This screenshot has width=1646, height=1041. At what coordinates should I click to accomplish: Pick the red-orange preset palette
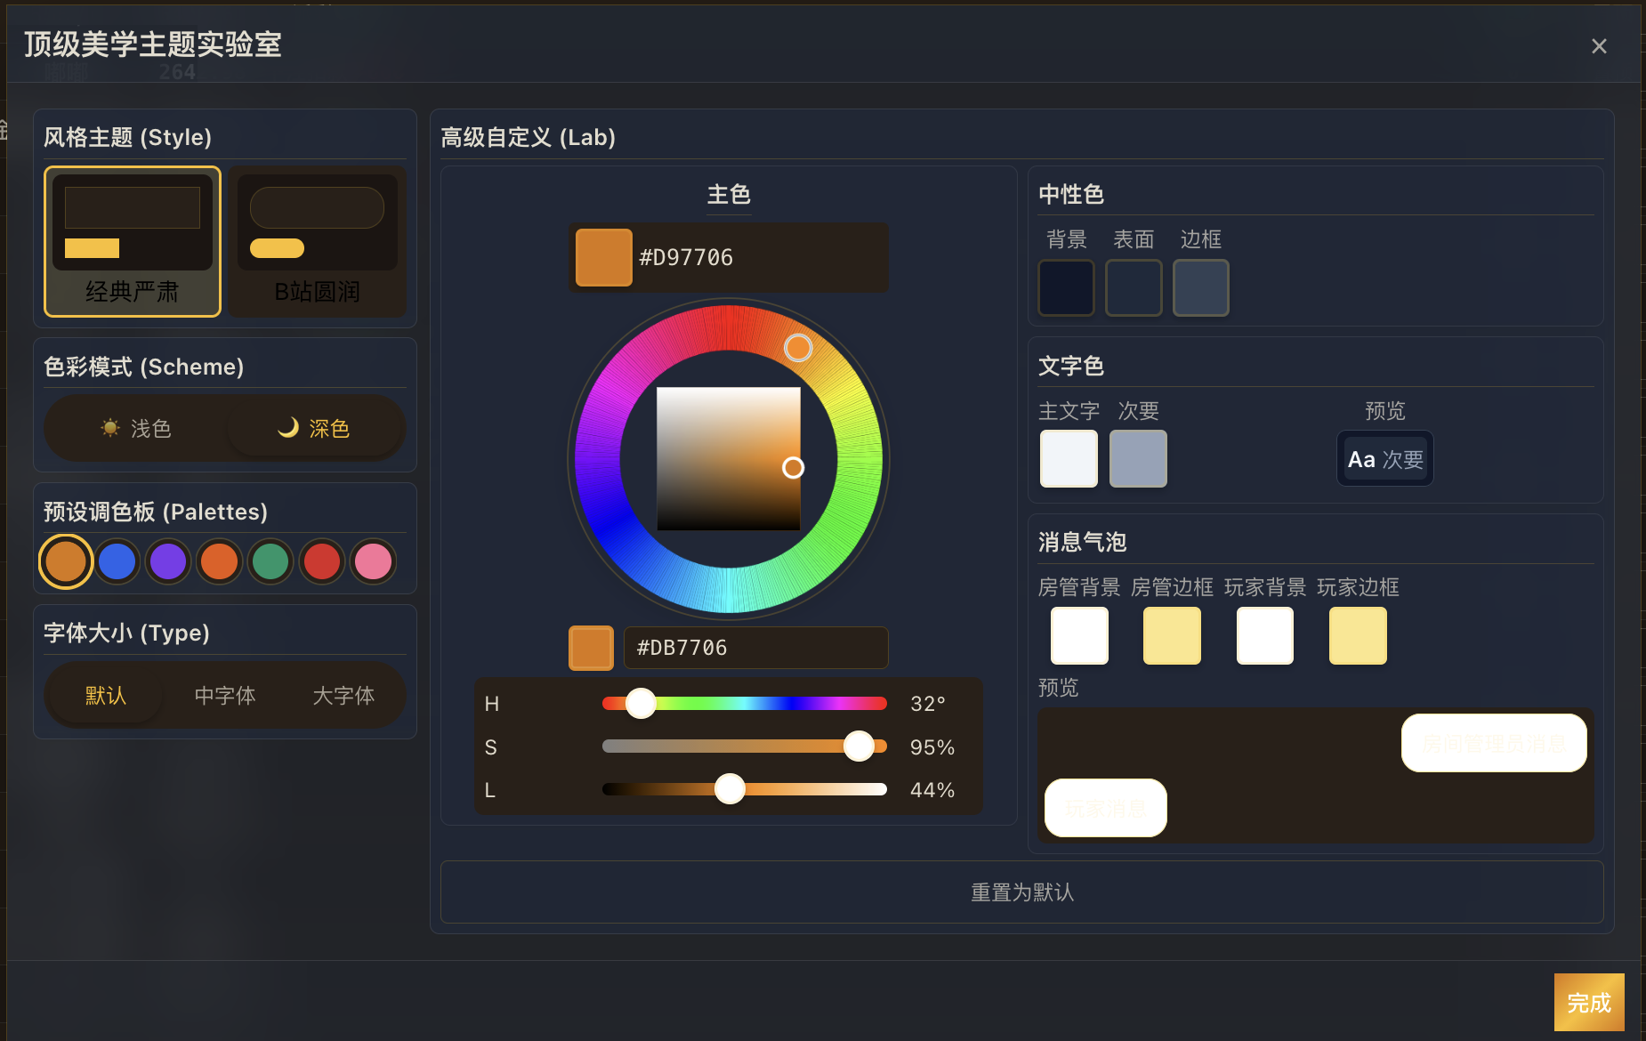pos(219,561)
